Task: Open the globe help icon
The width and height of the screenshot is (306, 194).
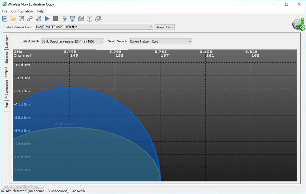Action: [x=98, y=19]
